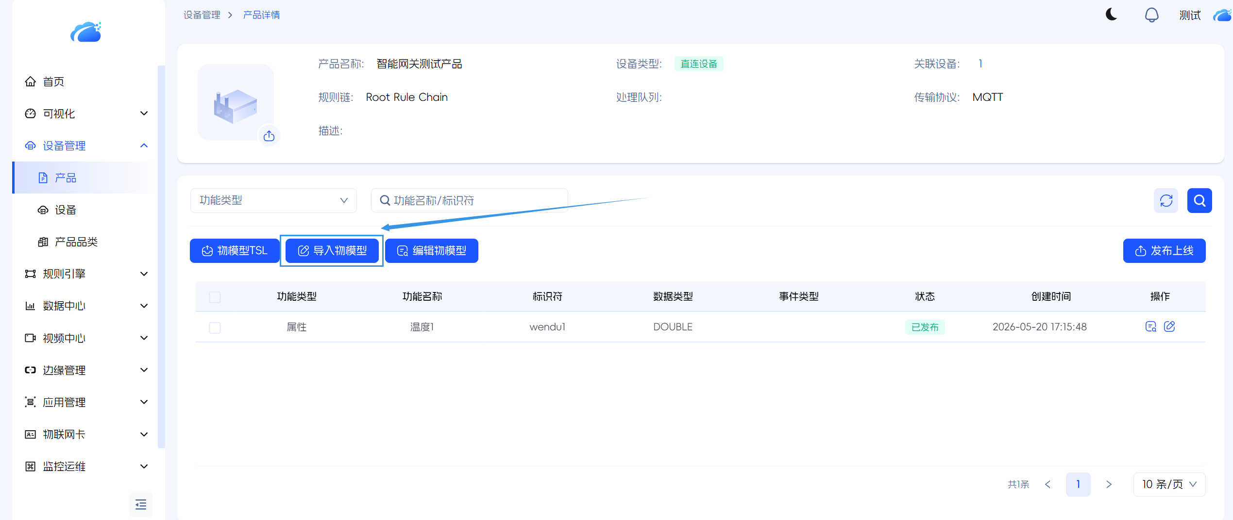The image size is (1233, 520).
Task: Upload product image via share icon
Action: tap(269, 136)
